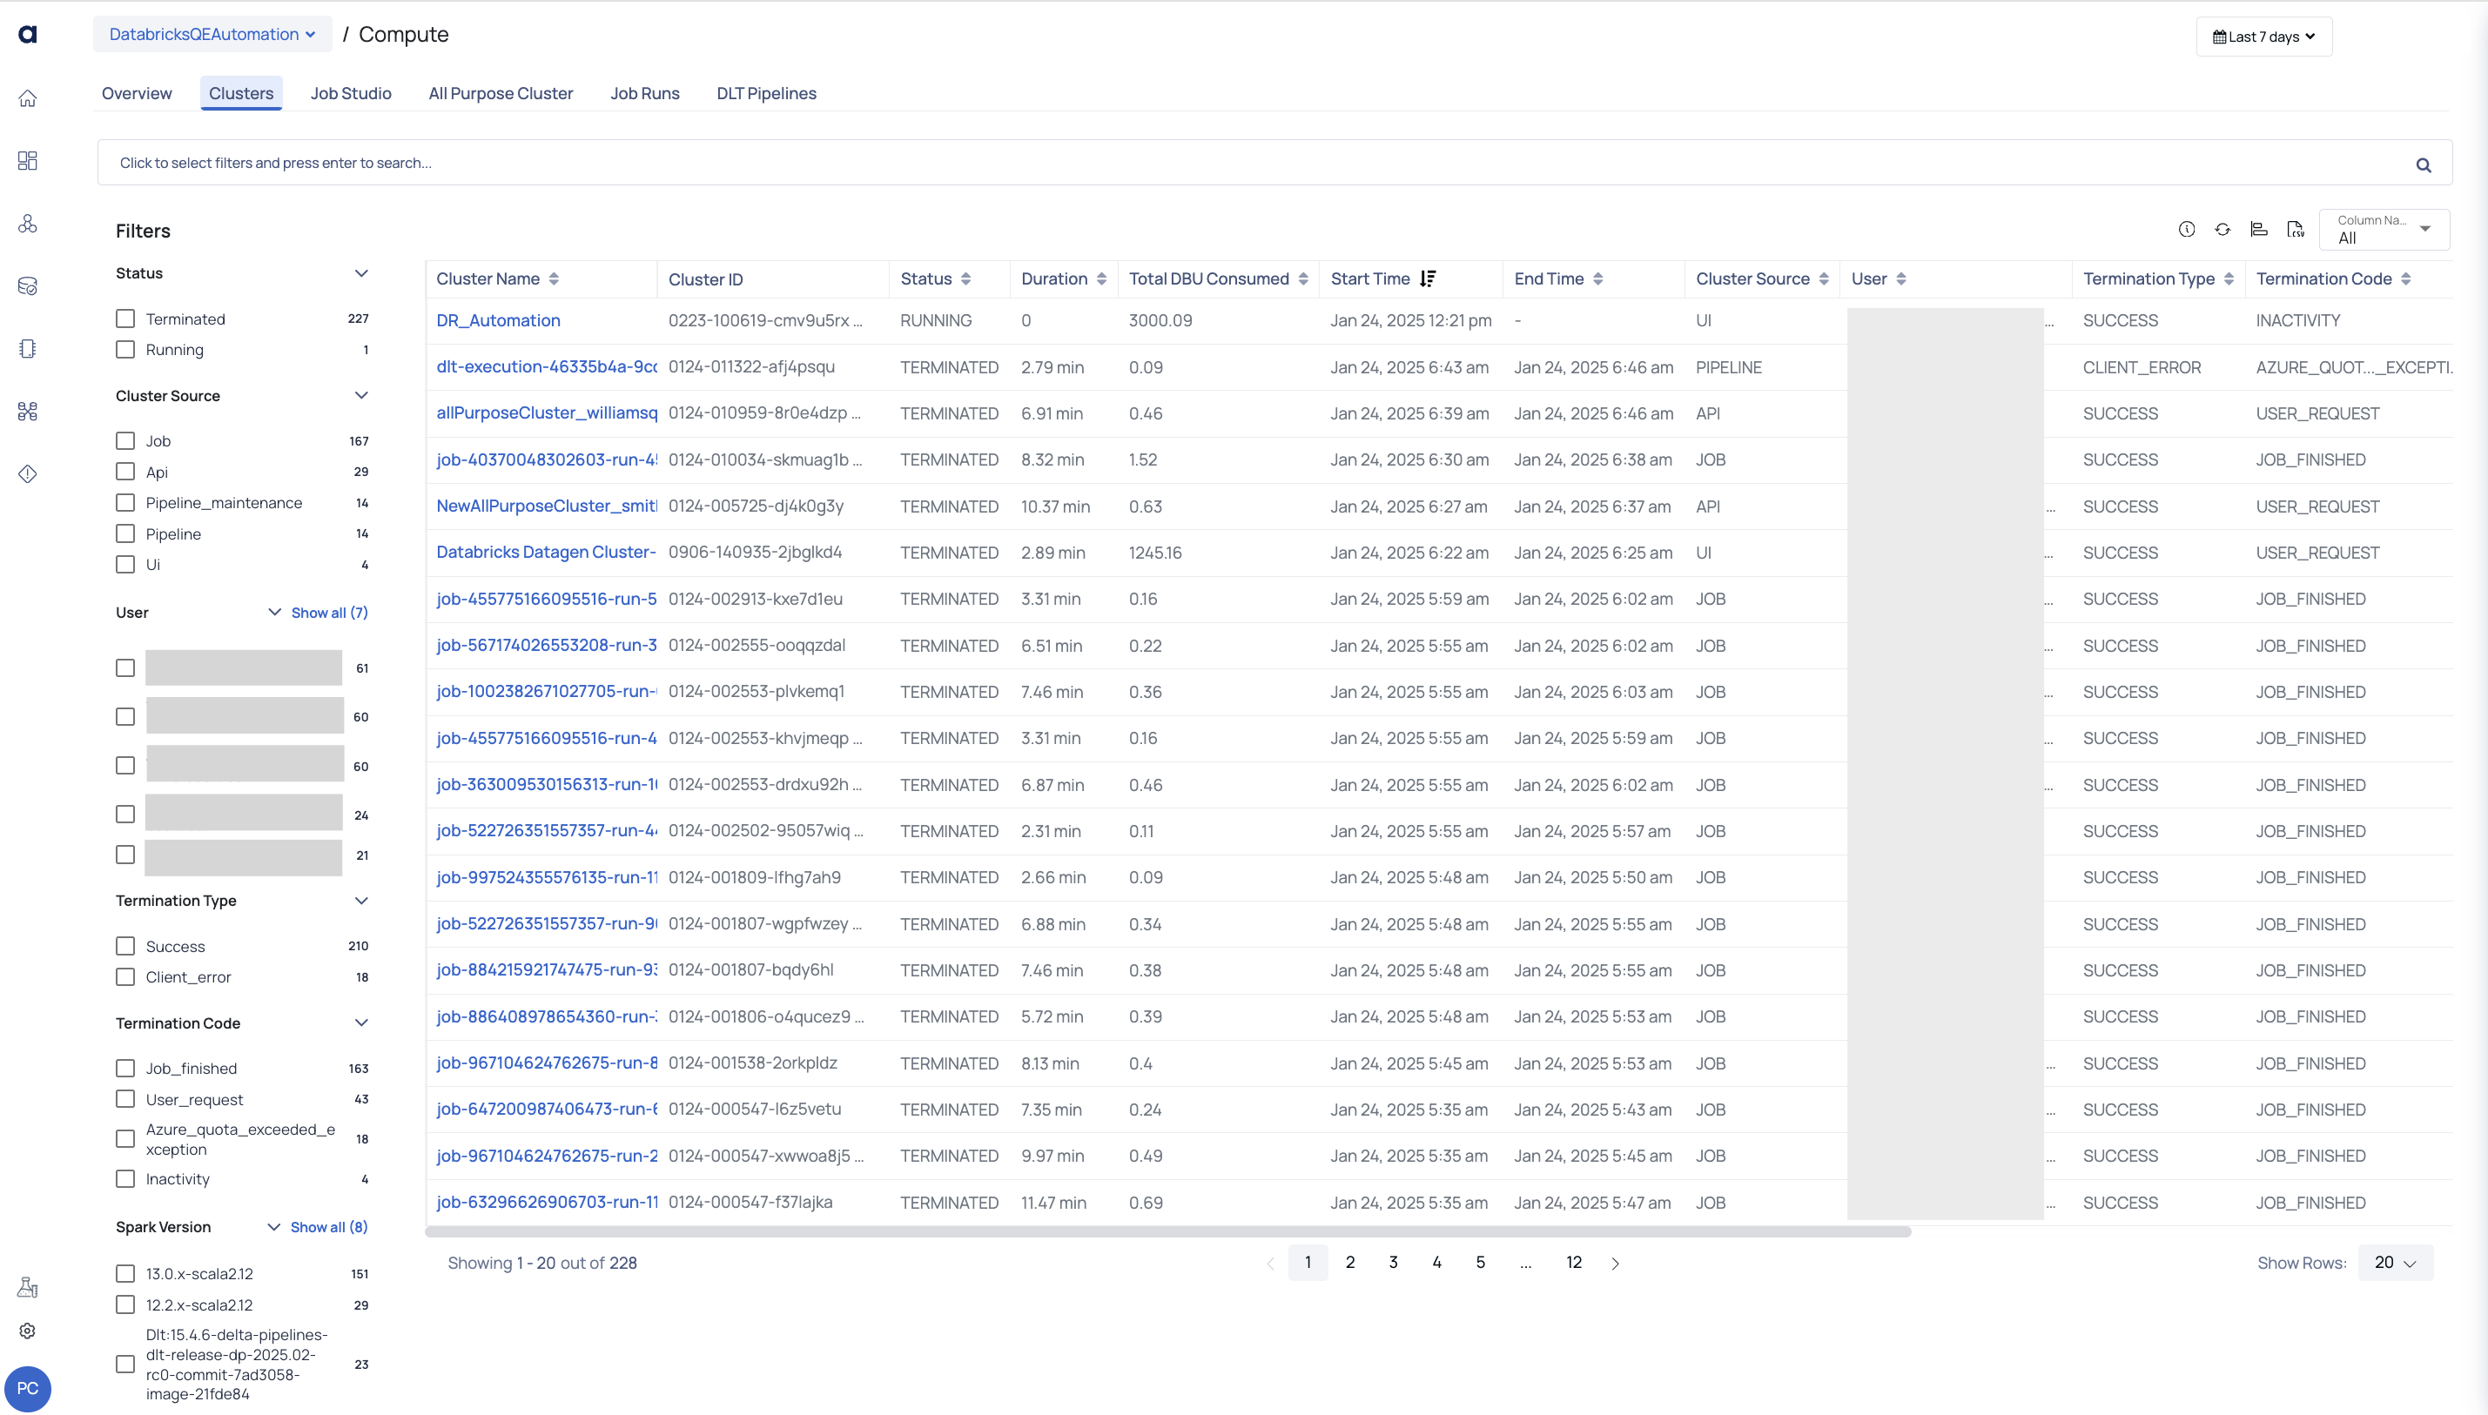Open the dashboard grid icon in the sidebar
2488x1415 pixels.
[27, 161]
